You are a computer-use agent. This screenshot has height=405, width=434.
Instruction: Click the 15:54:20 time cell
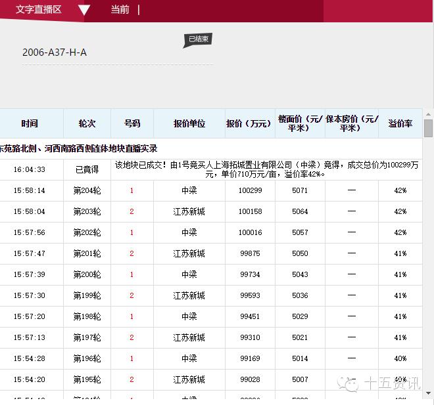click(30, 379)
